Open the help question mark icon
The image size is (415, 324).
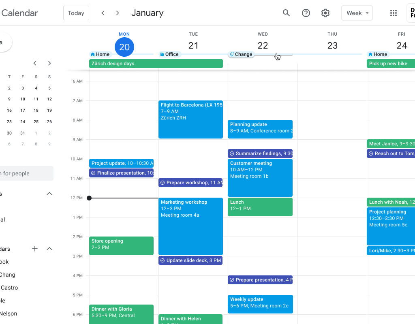(x=306, y=13)
